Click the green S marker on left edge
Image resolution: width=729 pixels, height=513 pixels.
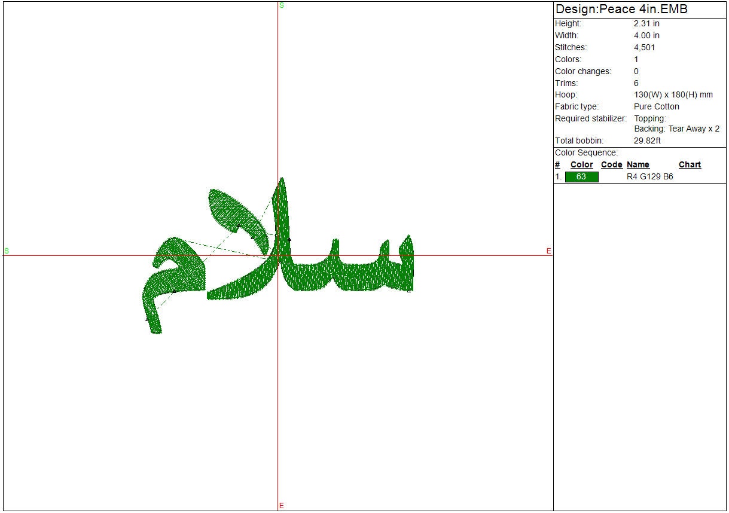pos(7,251)
